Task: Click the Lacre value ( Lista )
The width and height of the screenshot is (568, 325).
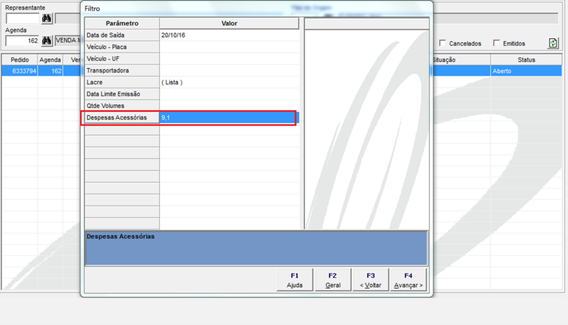Action: click(229, 82)
